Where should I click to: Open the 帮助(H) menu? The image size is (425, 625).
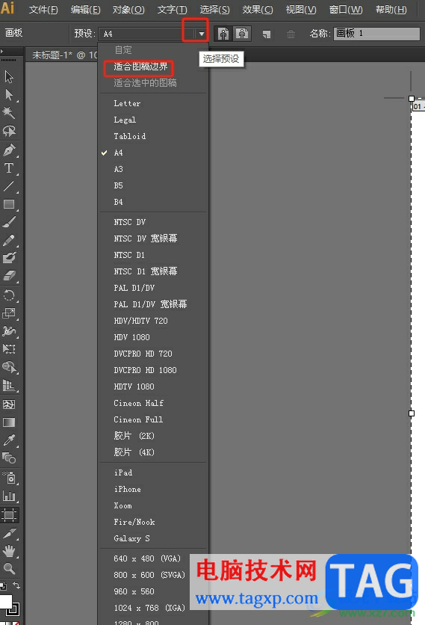click(391, 9)
